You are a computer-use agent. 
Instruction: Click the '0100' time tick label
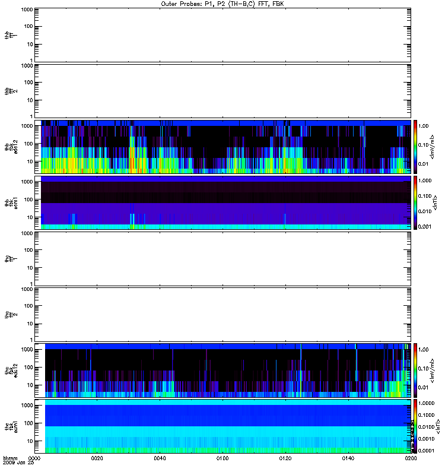pyautogui.click(x=223, y=458)
